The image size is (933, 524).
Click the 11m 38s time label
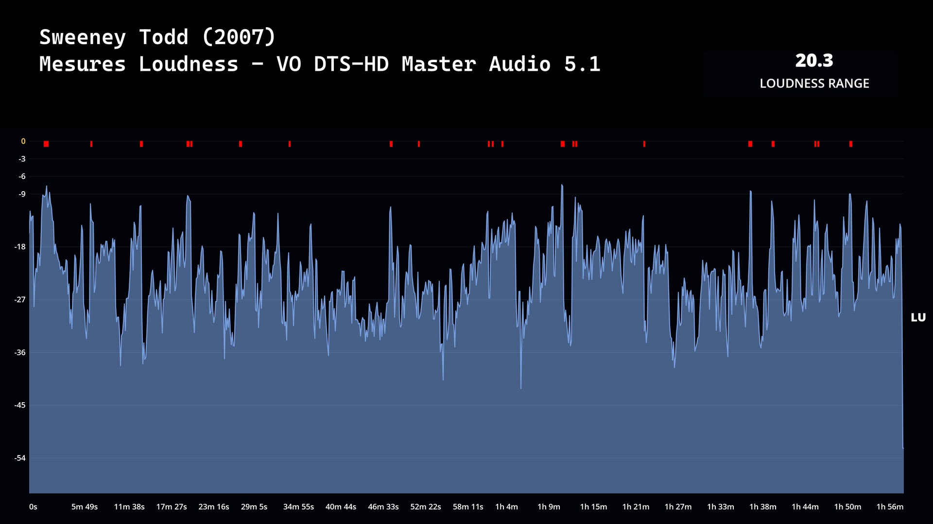click(129, 507)
